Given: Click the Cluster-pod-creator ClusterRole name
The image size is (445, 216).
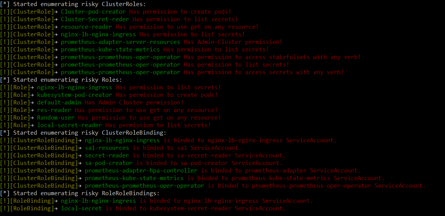Looking at the screenshot, I should [94, 12].
